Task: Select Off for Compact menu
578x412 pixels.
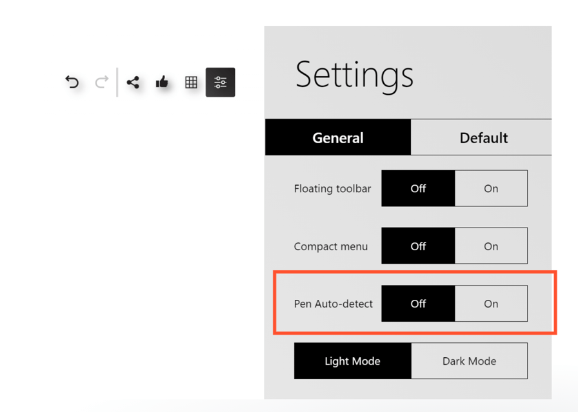Action: point(418,246)
